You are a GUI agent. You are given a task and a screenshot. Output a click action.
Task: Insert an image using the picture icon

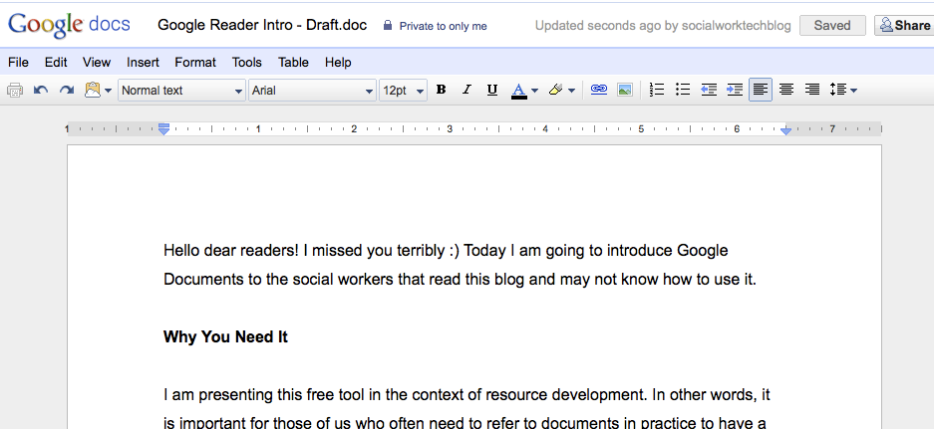(x=625, y=90)
